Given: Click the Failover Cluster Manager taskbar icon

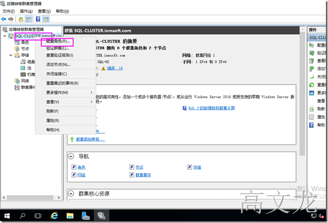Looking at the screenshot, I should pyautogui.click(x=101, y=216).
